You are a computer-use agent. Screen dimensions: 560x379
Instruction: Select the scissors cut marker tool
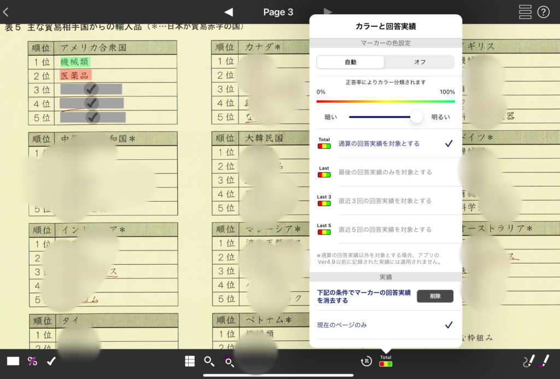pyautogui.click(x=32, y=361)
